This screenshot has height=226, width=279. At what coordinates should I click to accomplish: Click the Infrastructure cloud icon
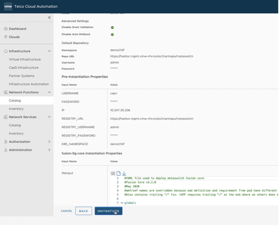coord(6,51)
